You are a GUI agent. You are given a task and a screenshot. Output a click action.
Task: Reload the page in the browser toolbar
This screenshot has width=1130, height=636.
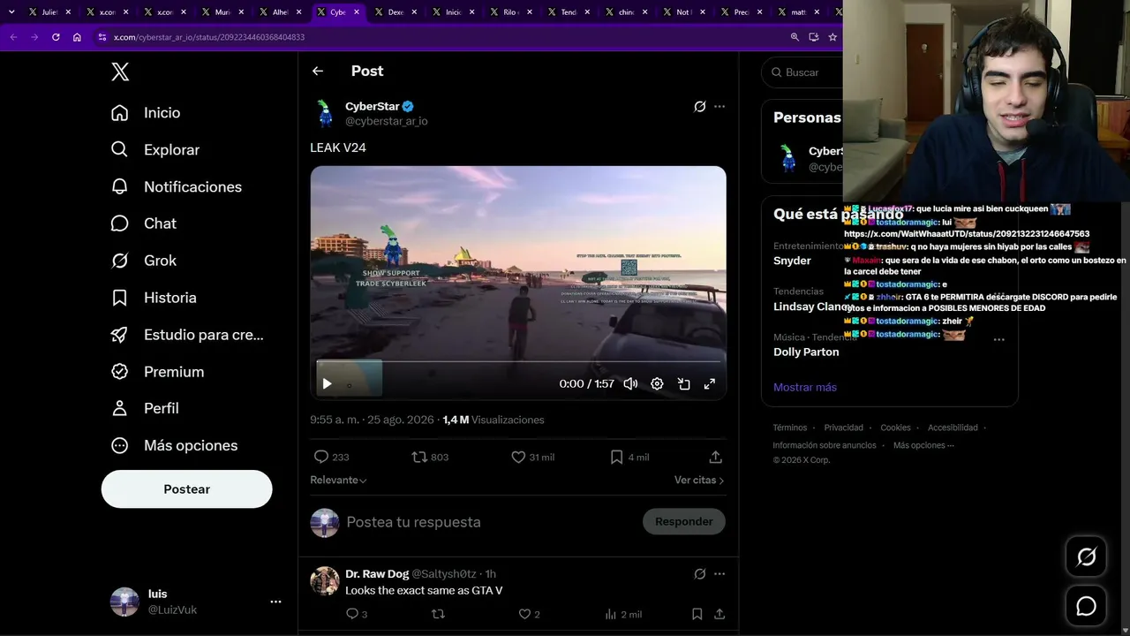[56, 37]
